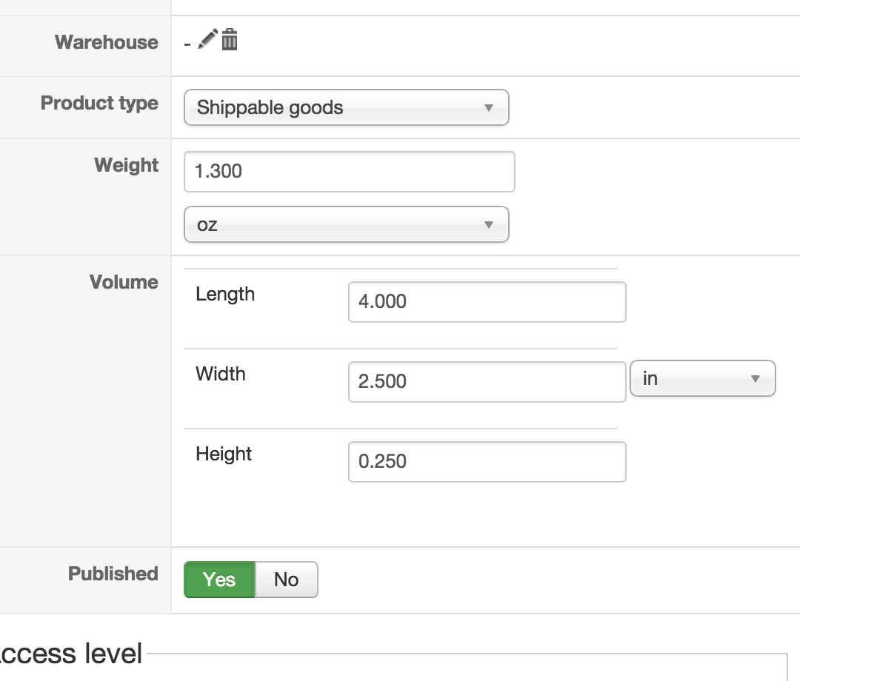Click the Warehouse row label
The image size is (874, 681).
click(x=106, y=42)
